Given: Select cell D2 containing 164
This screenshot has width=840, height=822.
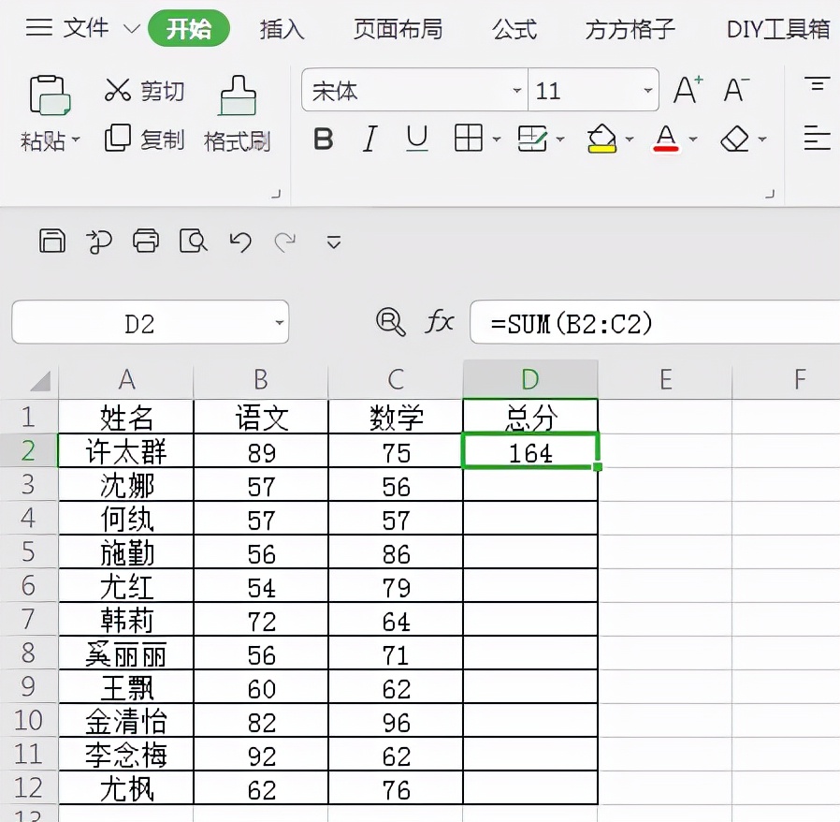Looking at the screenshot, I should click(530, 451).
